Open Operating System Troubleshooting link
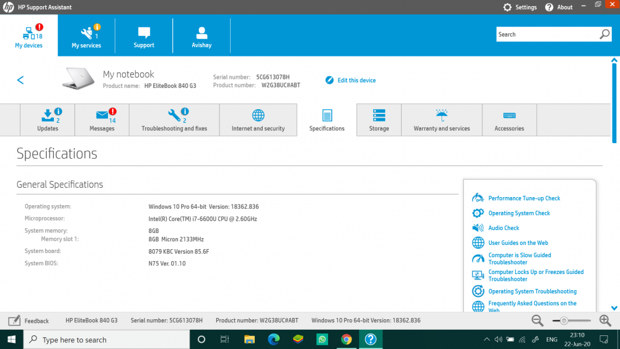The width and height of the screenshot is (620, 349). [x=532, y=291]
